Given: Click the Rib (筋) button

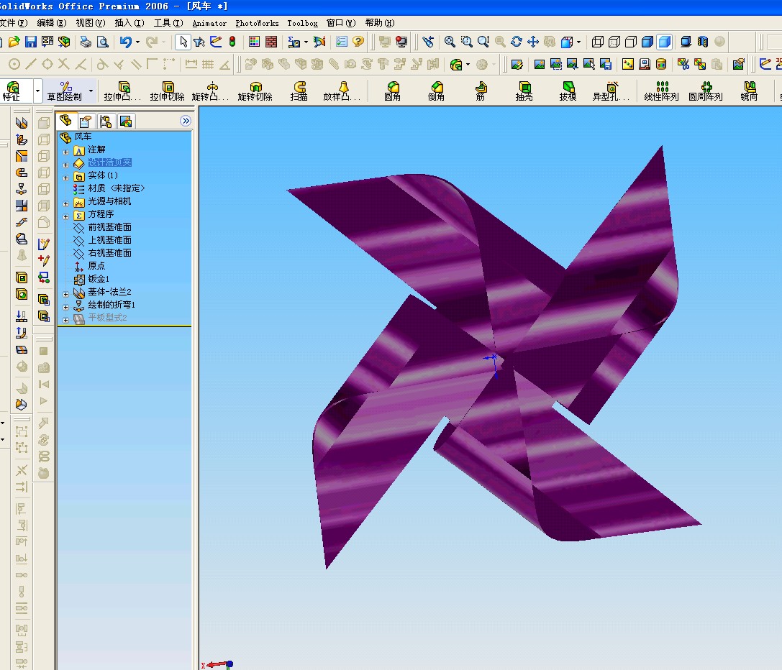Looking at the screenshot, I should (x=481, y=91).
